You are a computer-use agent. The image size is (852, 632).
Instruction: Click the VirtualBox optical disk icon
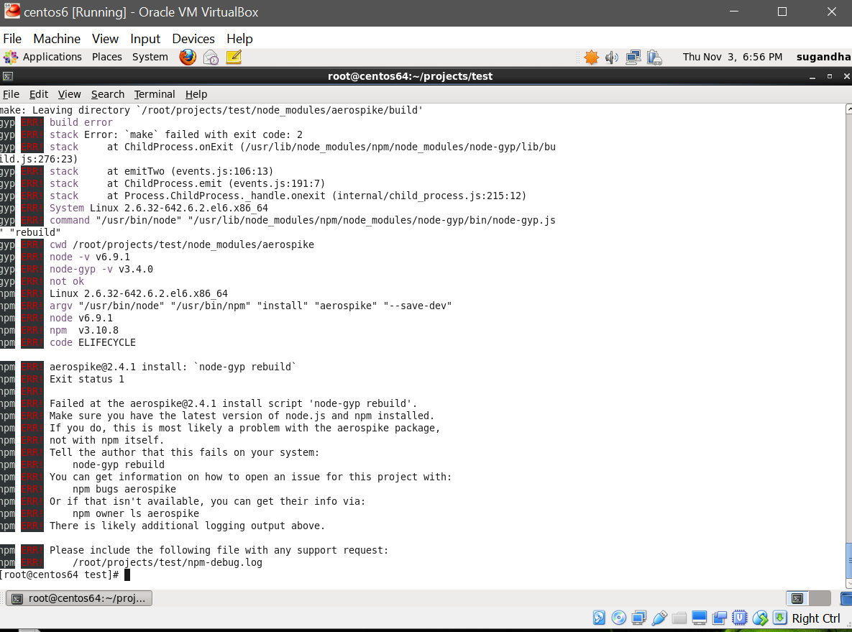[x=619, y=618]
